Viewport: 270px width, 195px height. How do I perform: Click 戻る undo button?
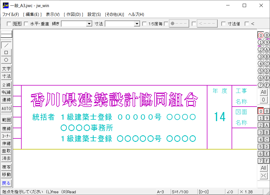coord(6,183)
